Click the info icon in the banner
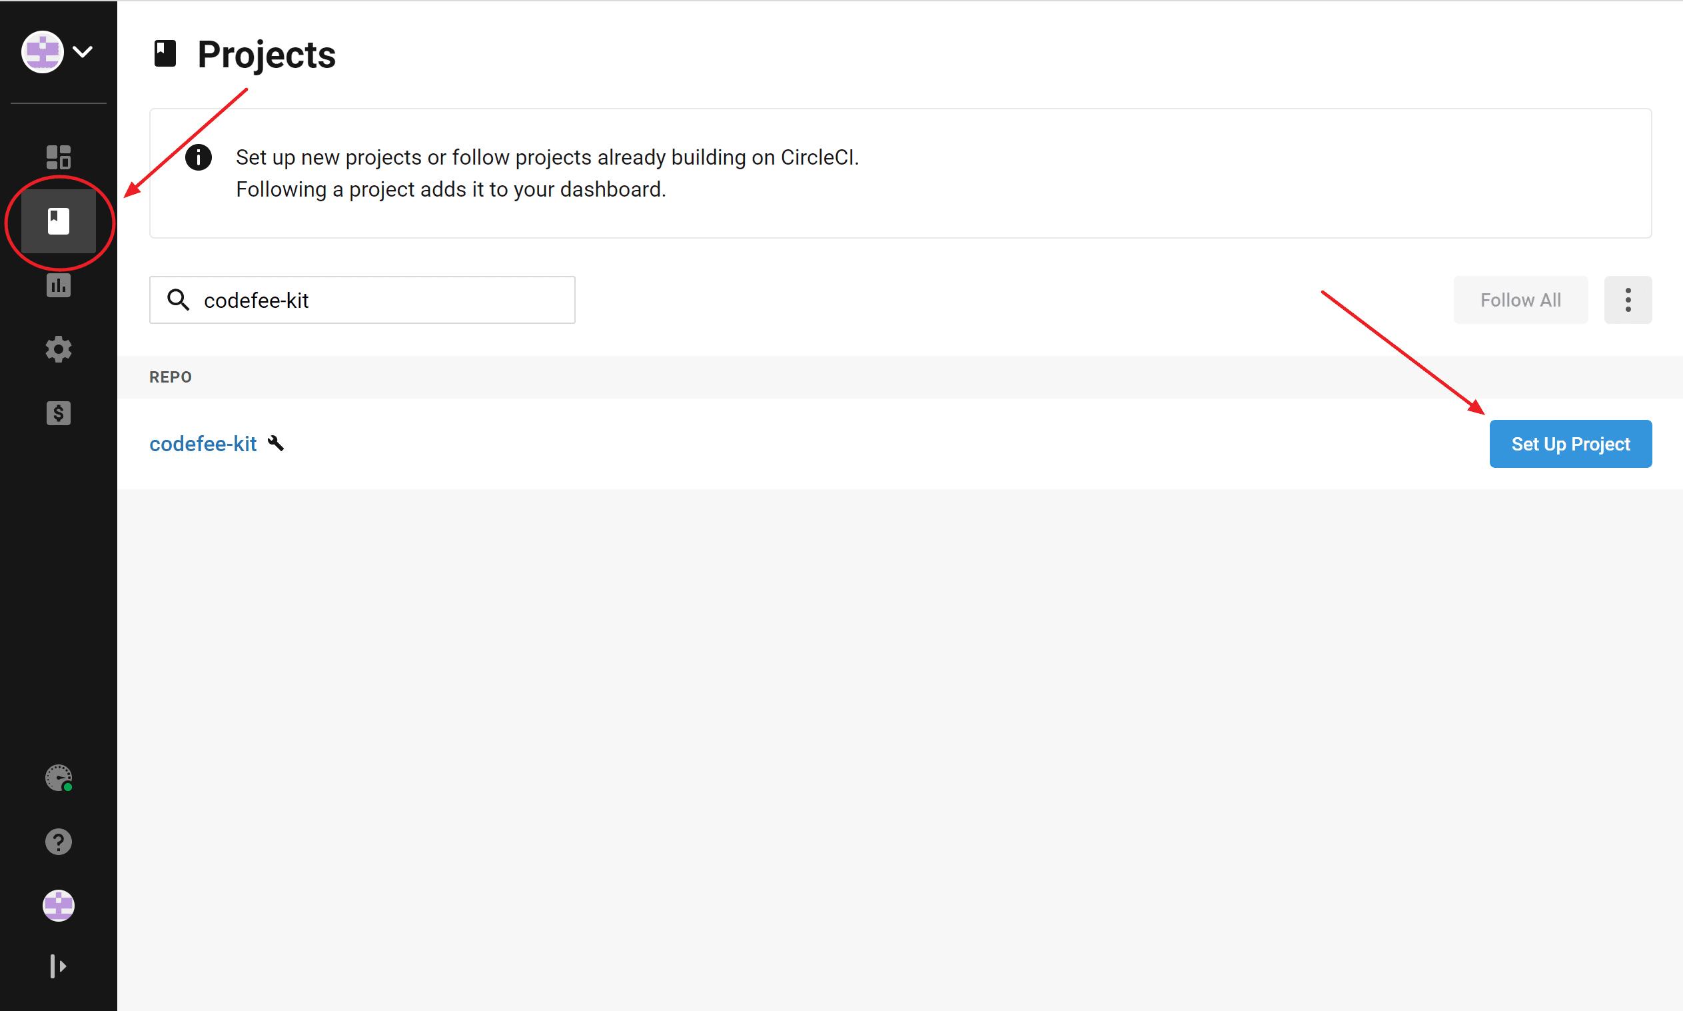Viewport: 1683px width, 1011px height. click(x=198, y=157)
